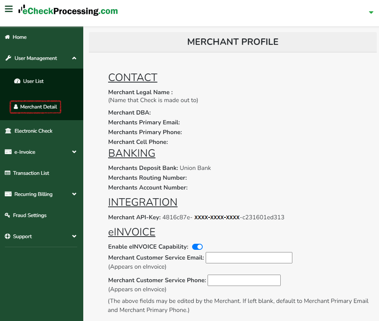
Task: Expand the Support submenu chevron
Action: [x=74, y=236]
